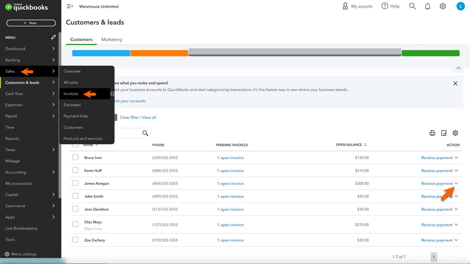
Task: Expand the Accounting menu chevron
Action: pos(53,172)
